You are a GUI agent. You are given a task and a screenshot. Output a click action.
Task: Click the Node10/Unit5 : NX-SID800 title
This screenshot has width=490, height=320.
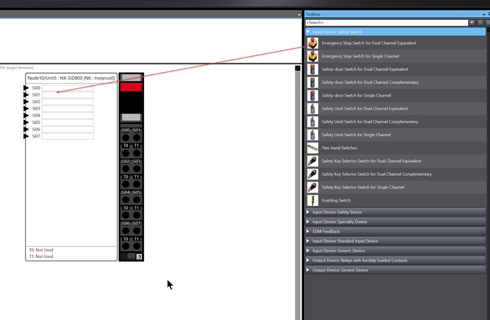pyautogui.click(x=71, y=78)
